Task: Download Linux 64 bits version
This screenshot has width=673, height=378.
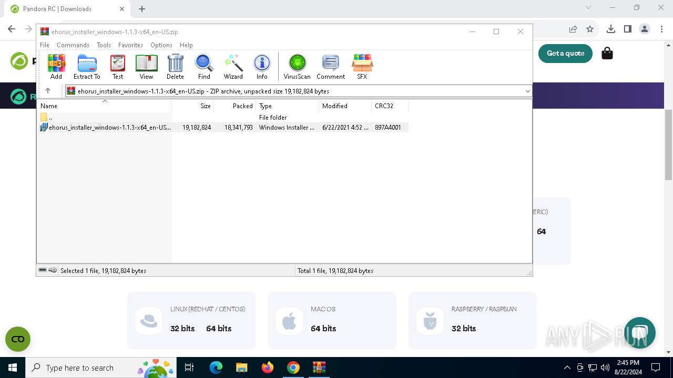Action: (219, 329)
